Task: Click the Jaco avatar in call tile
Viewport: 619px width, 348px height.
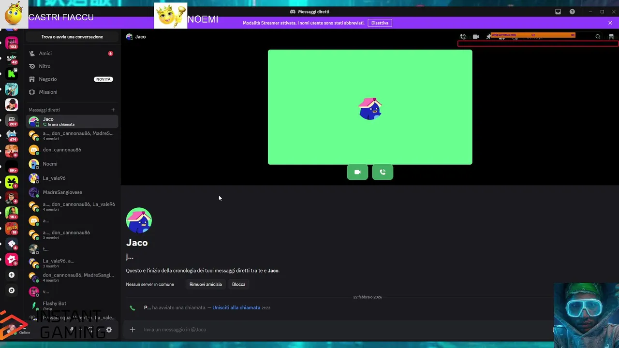Action: [x=370, y=108]
